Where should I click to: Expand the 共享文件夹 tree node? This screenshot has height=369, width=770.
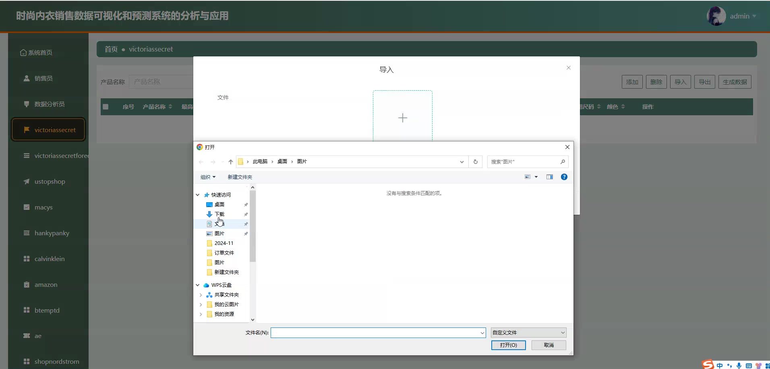[x=201, y=295]
